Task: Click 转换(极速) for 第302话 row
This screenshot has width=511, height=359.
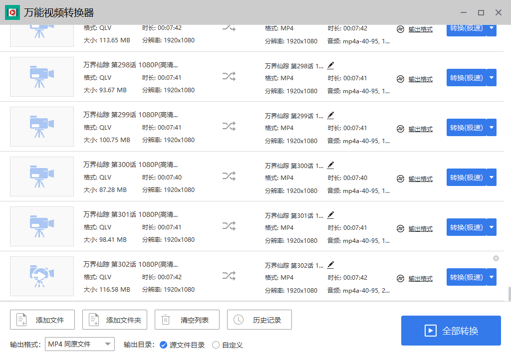Action: coord(467,277)
